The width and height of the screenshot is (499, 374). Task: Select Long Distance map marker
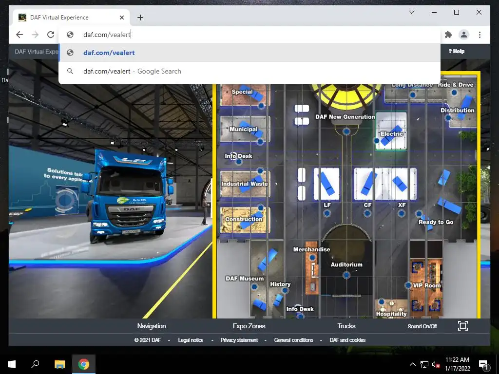point(413,95)
